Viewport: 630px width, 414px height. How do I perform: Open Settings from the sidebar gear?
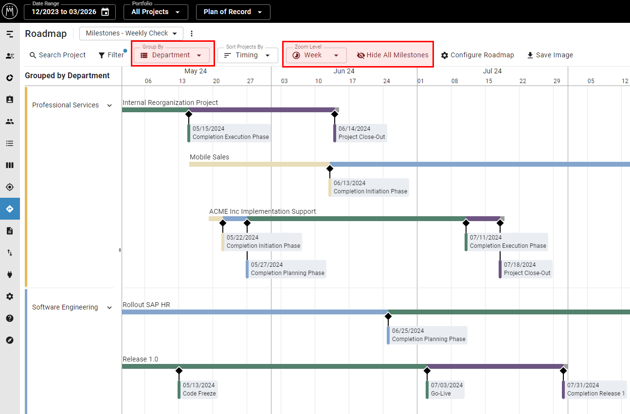point(10,296)
